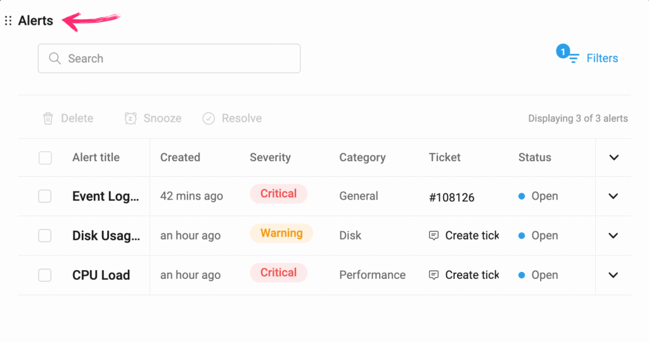649x343 pixels.
Task: Click into the Search input field
Action: [177, 58]
